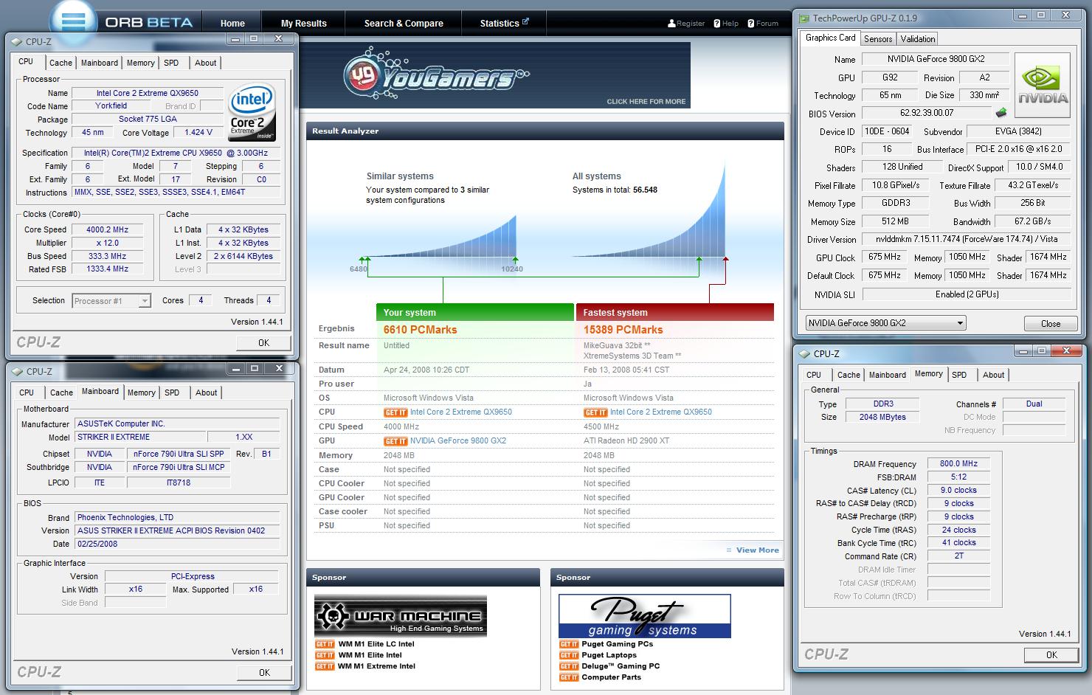Screen dimensions: 1092x695
Task: Click the GPU-Z title bar app icon
Action: click(804, 18)
